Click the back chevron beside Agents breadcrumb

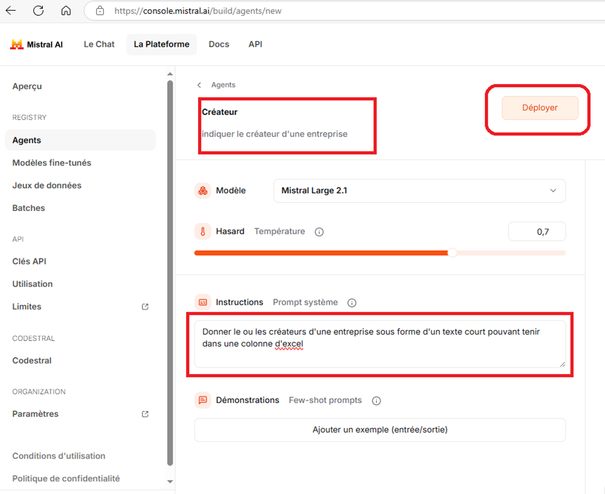(x=199, y=85)
